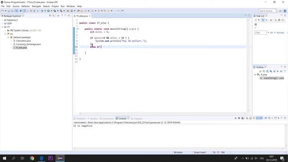Open the Source menu
The image size is (288, 162).
16,6
